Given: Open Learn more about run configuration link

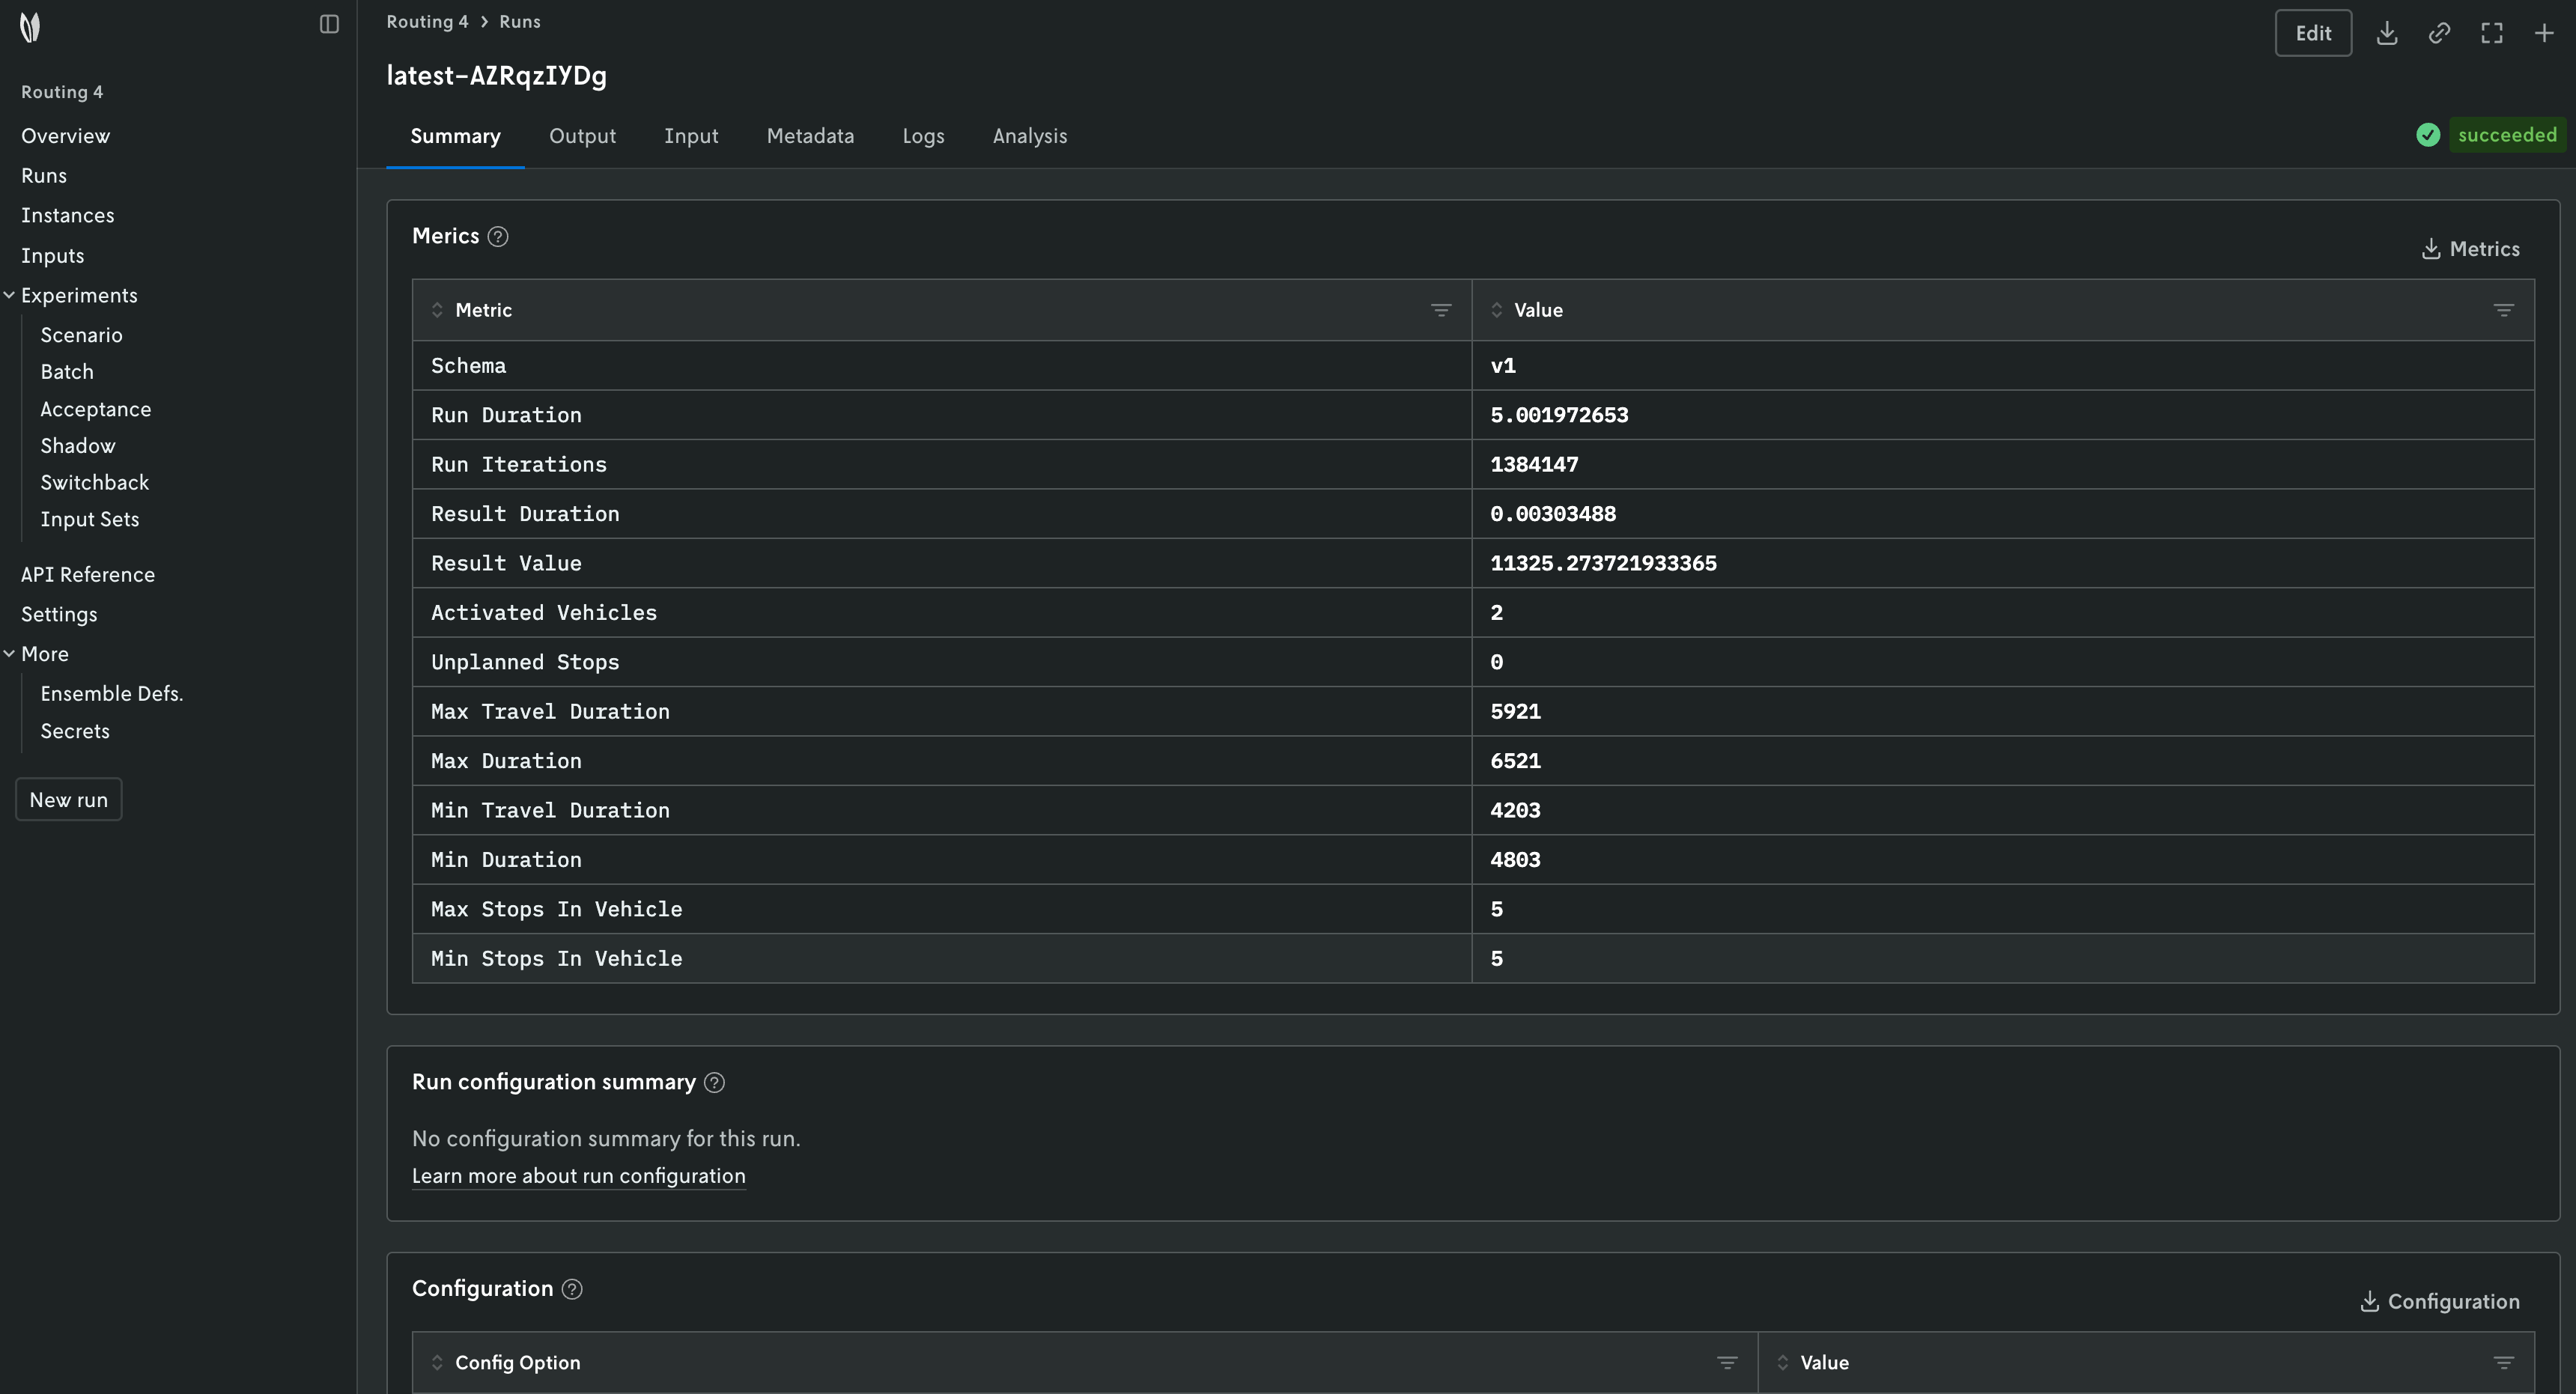Looking at the screenshot, I should click(579, 1177).
